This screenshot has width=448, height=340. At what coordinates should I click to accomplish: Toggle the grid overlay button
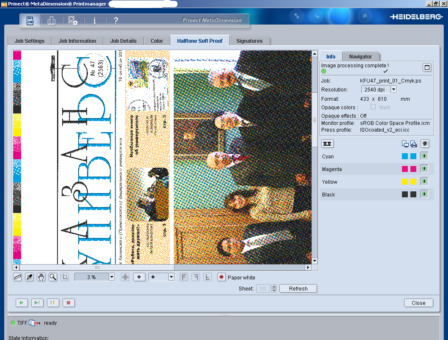click(x=125, y=277)
